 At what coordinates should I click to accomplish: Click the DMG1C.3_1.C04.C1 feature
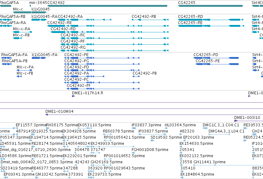[x=205, y=128]
